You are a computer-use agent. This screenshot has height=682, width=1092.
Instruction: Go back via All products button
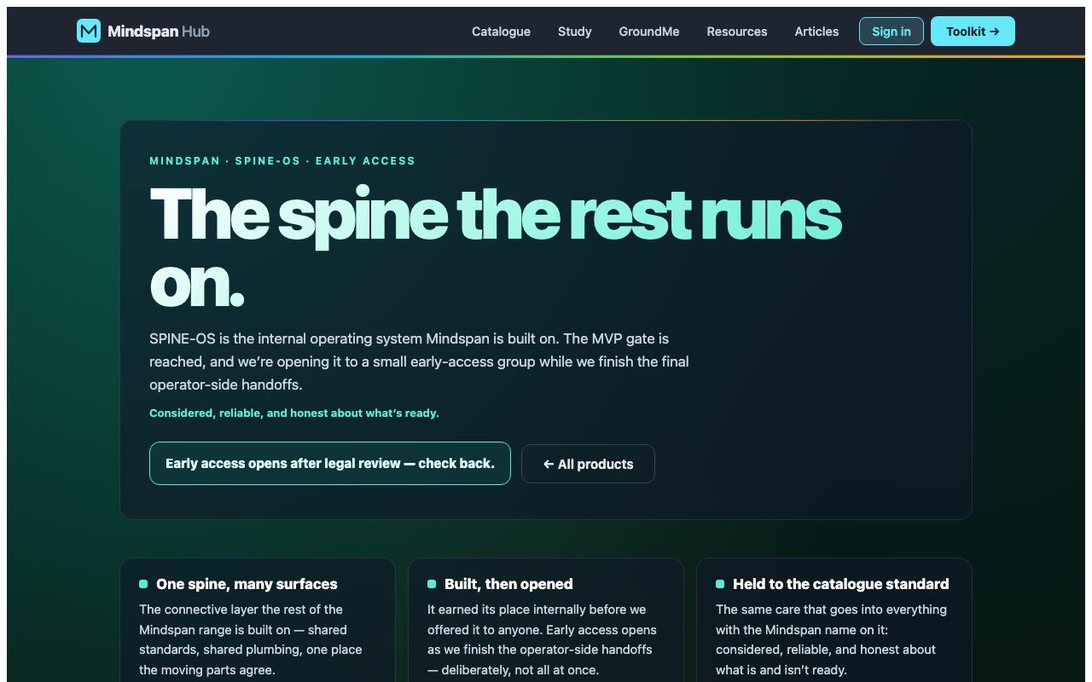[588, 464]
